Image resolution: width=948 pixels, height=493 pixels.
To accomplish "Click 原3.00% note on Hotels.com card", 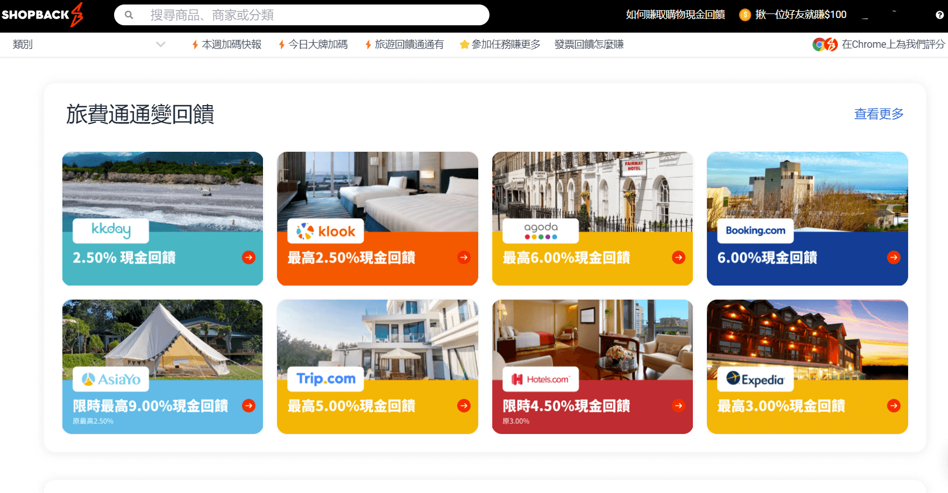I will click(x=516, y=421).
